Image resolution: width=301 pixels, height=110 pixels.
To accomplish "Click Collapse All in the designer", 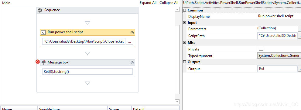I will [x=169, y=3].
